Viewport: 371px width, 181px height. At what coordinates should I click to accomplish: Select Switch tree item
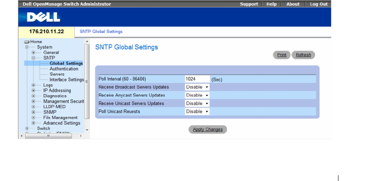tap(44, 128)
